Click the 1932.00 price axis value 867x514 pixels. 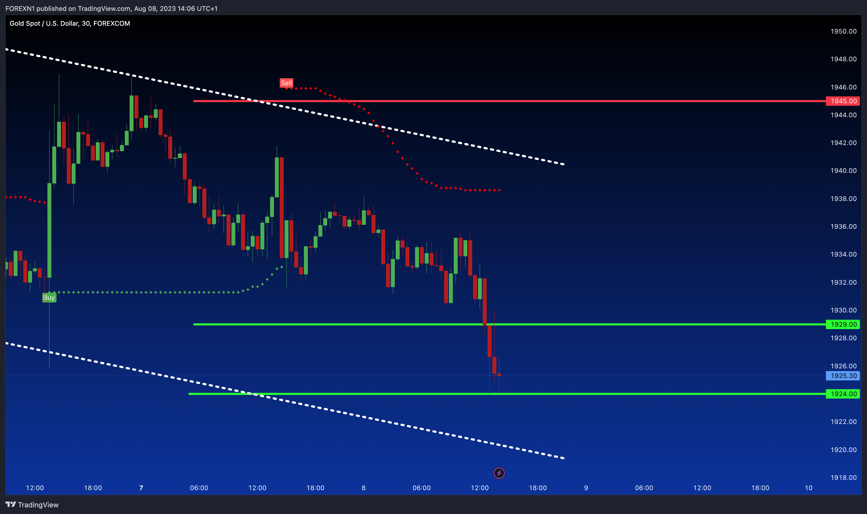[x=843, y=282]
